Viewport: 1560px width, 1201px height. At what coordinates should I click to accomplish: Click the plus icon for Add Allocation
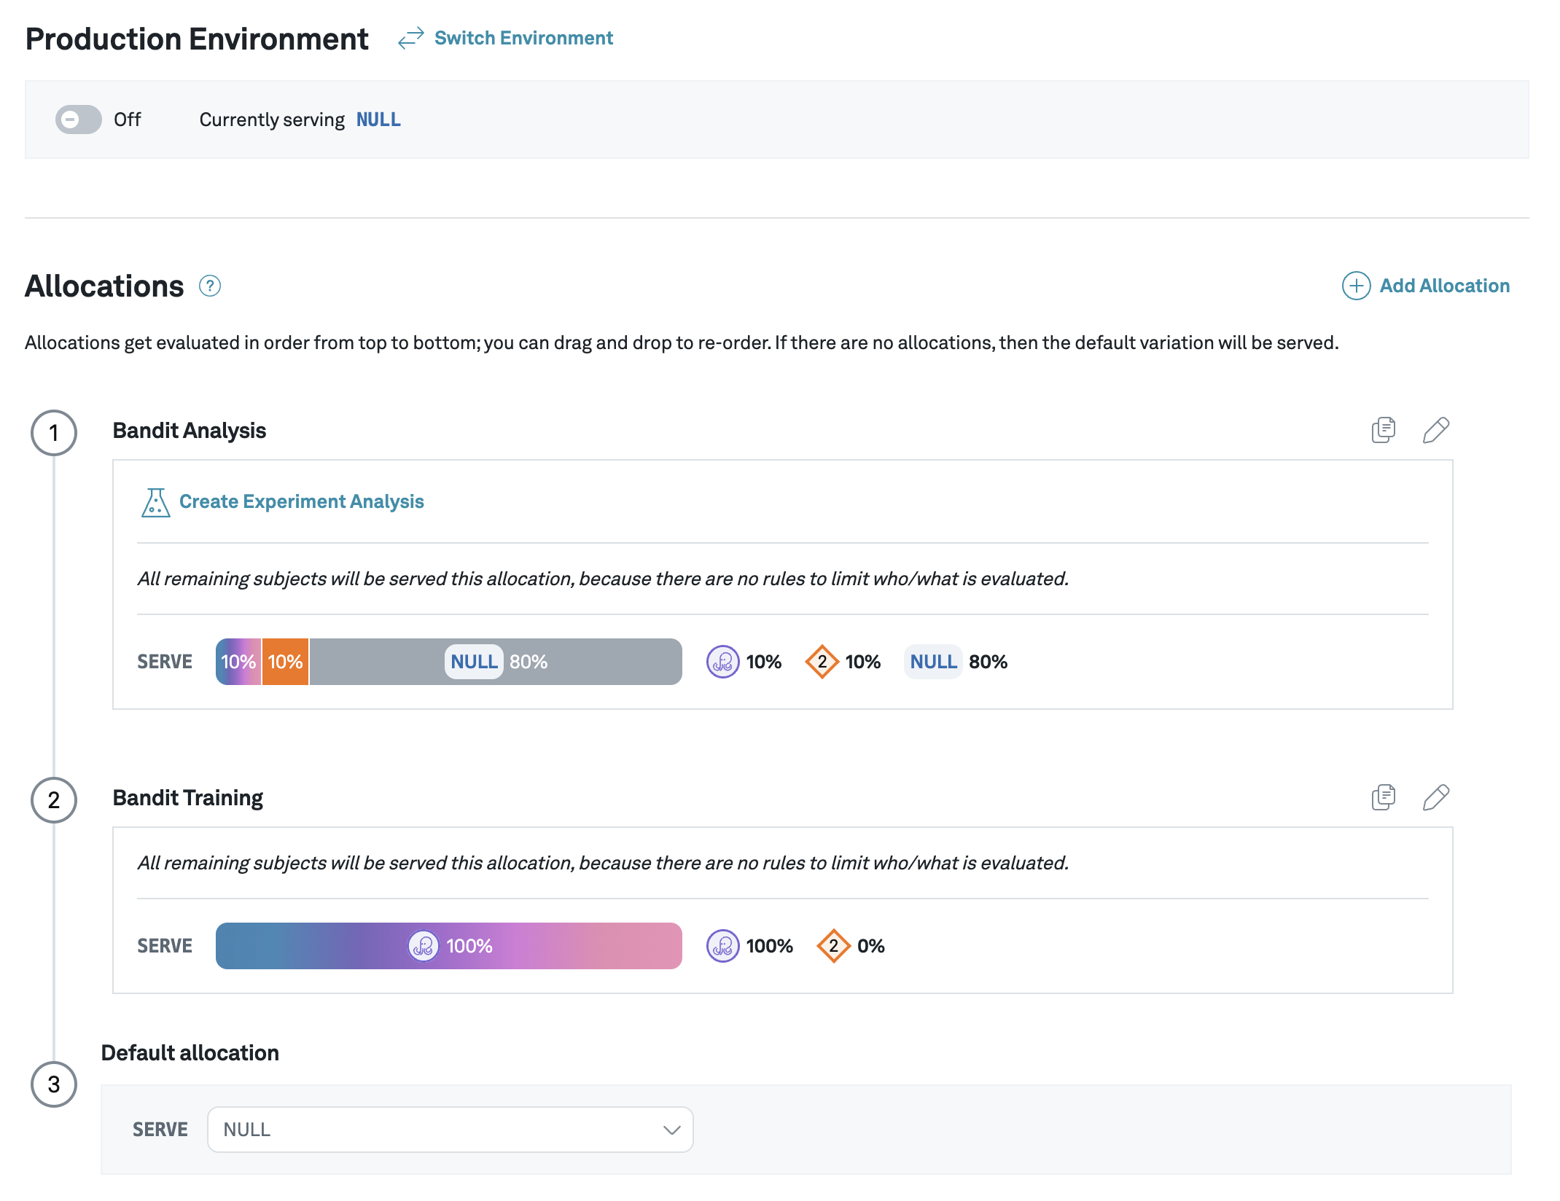click(x=1356, y=286)
